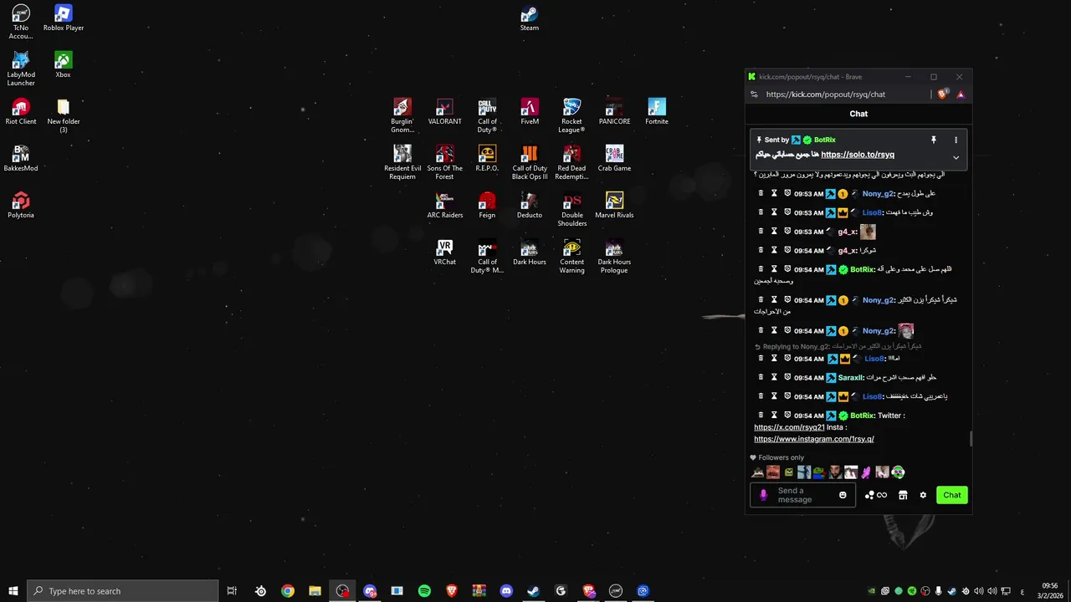Select the ARC Raiders desktop icon

tap(445, 206)
